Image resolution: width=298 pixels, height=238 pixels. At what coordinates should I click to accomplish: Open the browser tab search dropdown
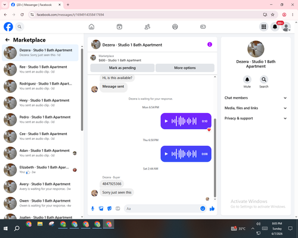coord(4,5)
